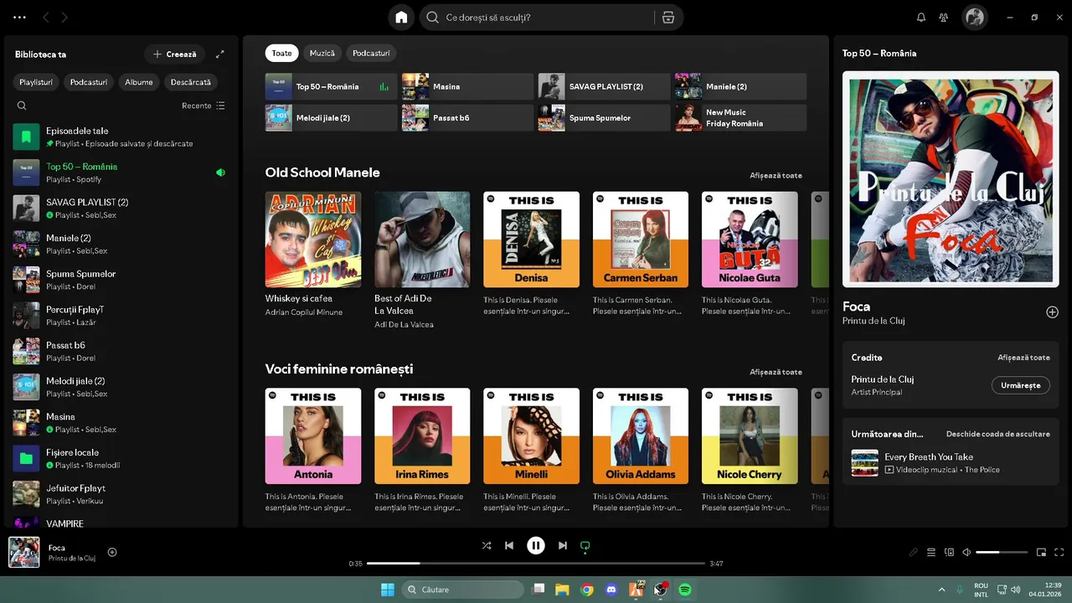Mute with the Spotify volume speaker icon
The height and width of the screenshot is (603, 1072).
click(x=966, y=552)
